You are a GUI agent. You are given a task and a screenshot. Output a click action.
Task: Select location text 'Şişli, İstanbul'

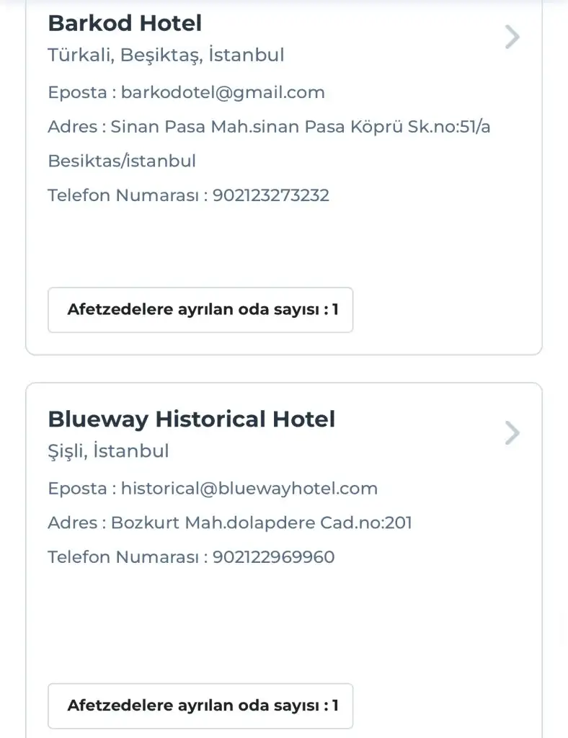coord(108,451)
